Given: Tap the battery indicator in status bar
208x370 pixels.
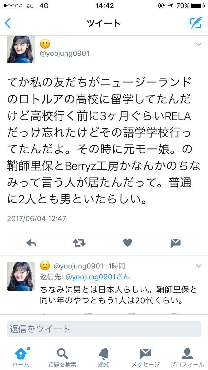Looking at the screenshot, I should coord(198,6).
